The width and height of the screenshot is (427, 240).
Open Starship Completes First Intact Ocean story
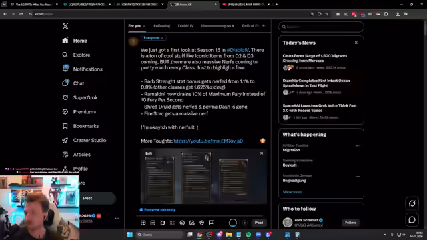click(316, 83)
